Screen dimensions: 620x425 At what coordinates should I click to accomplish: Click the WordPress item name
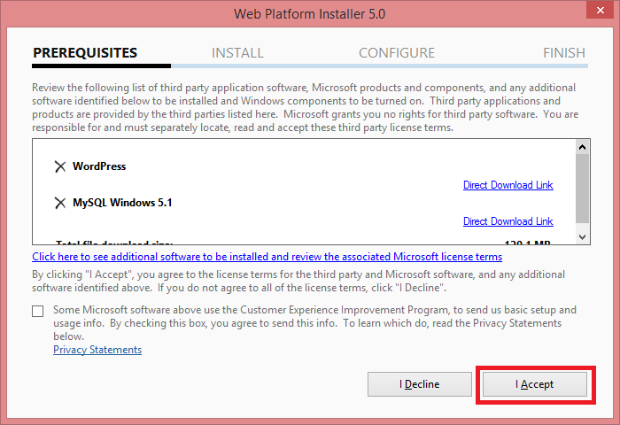tap(99, 166)
